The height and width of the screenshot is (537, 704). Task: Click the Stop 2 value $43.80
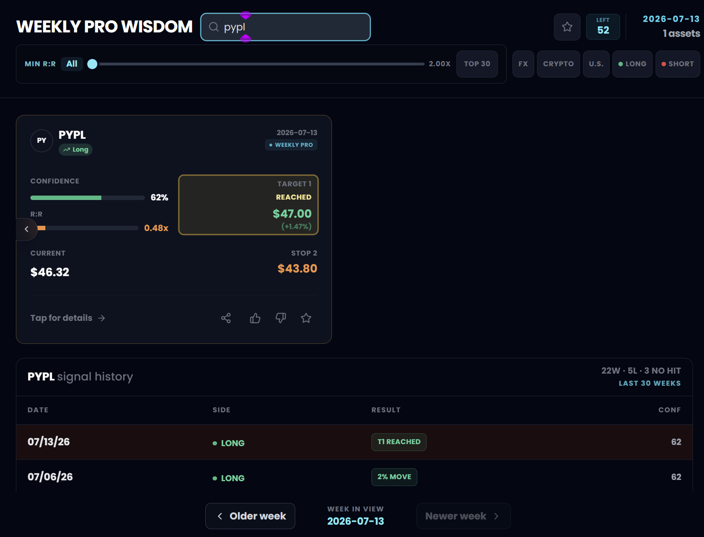point(297,268)
